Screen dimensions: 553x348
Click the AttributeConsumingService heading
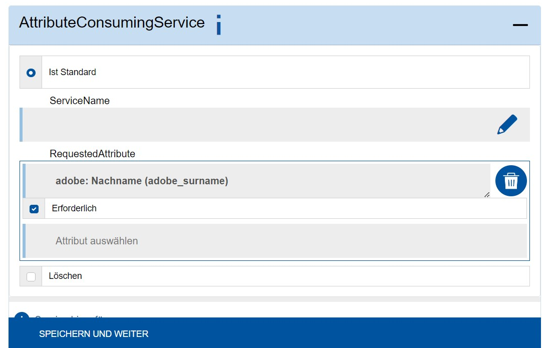110,23
